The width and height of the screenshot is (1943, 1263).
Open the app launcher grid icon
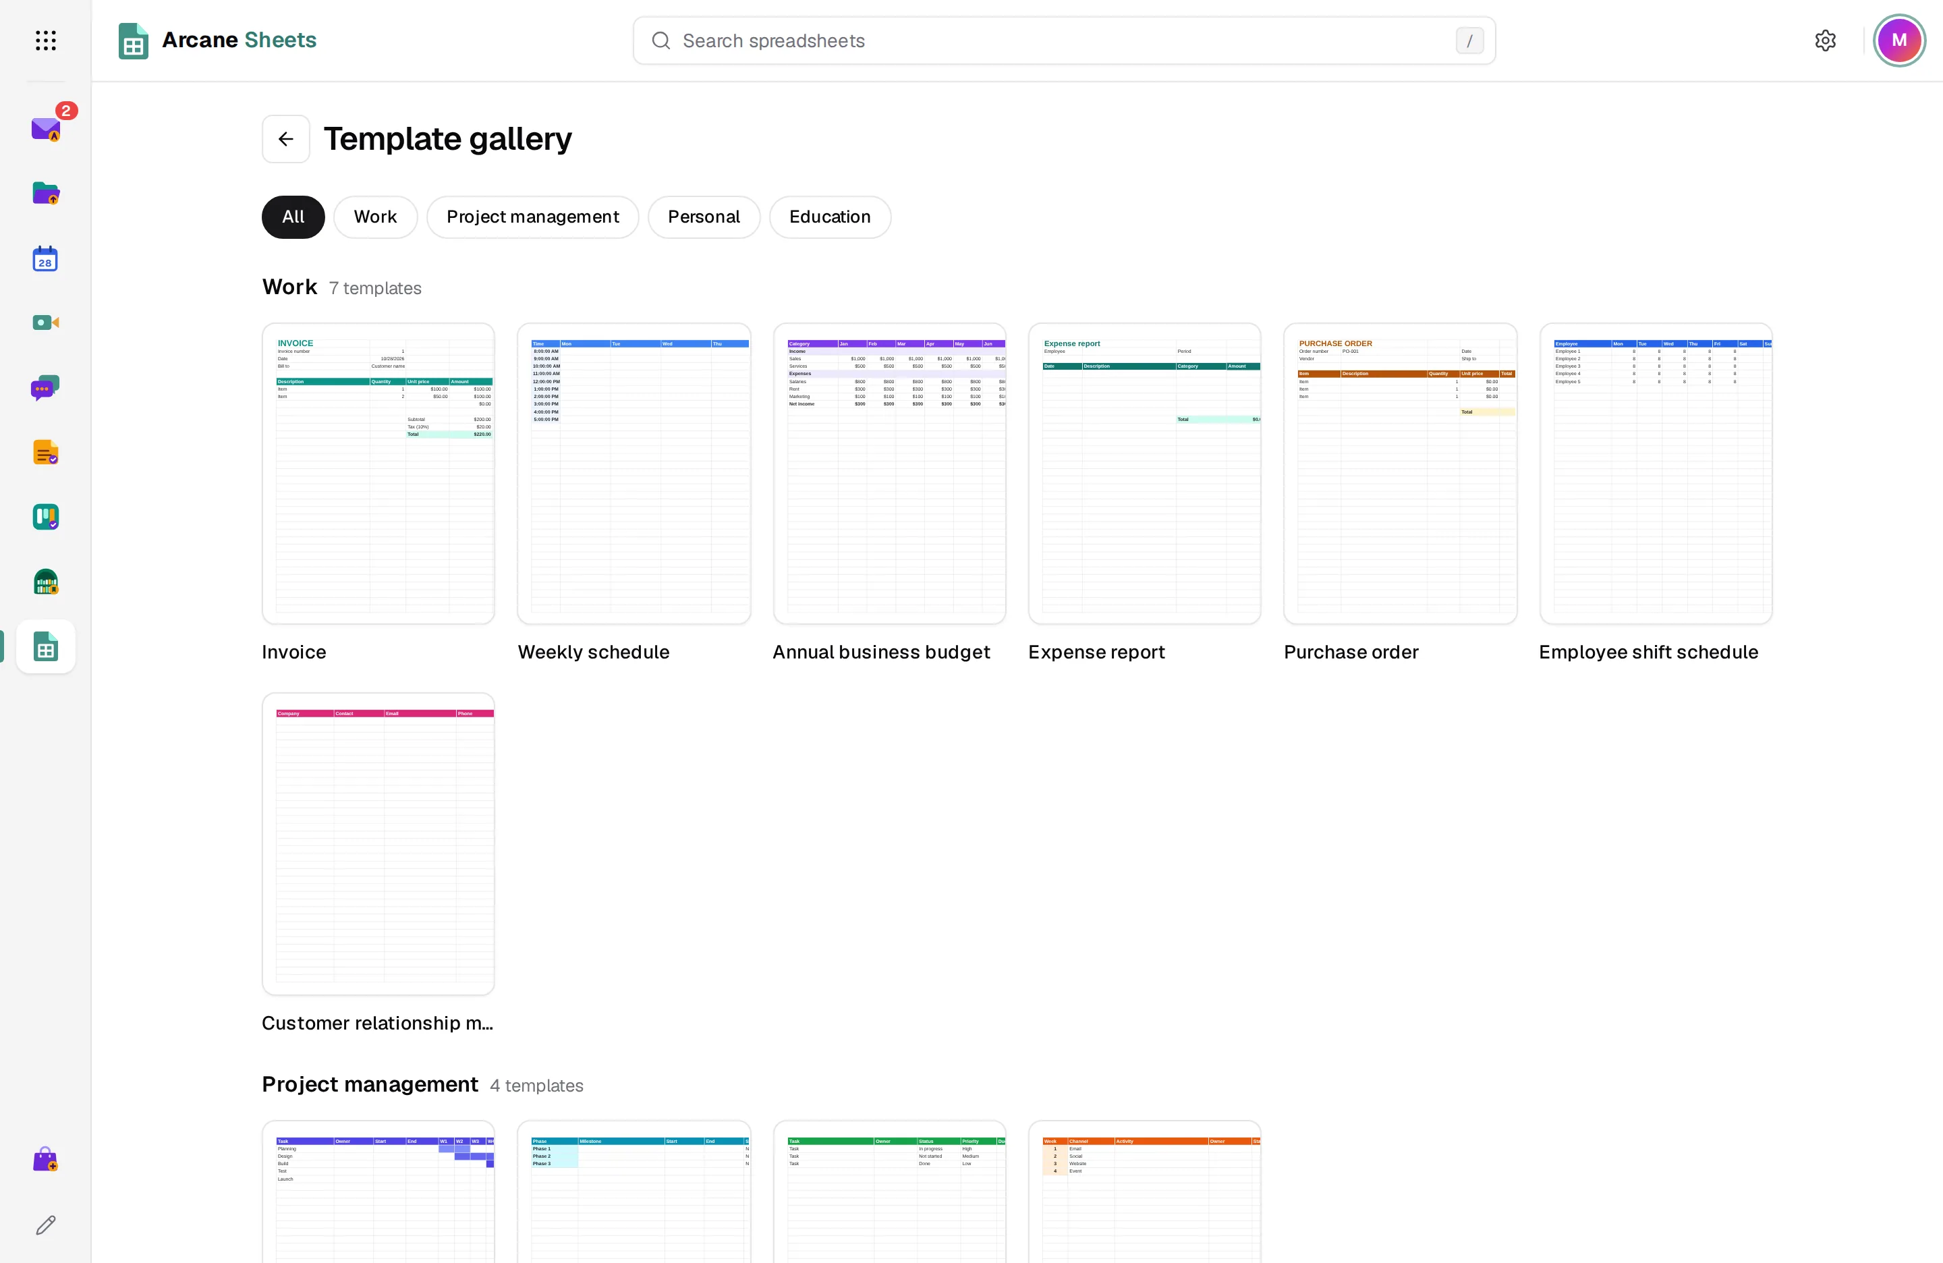46,40
